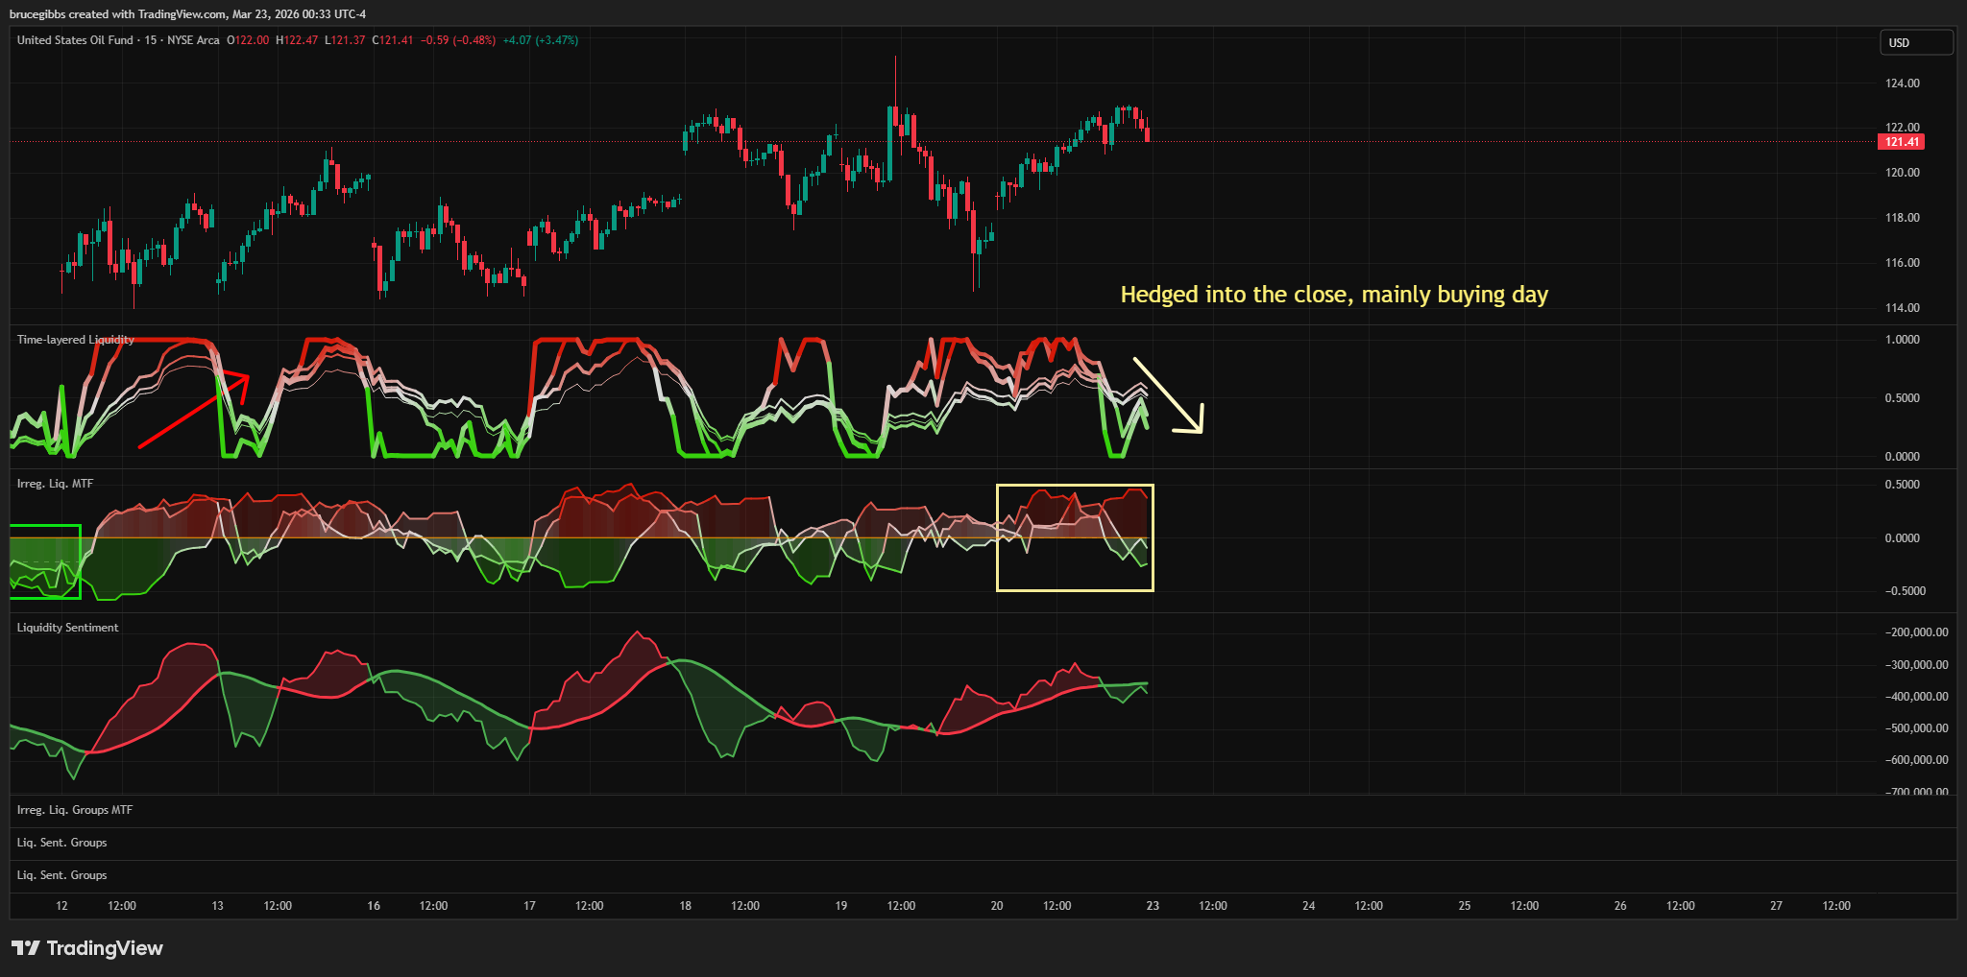The image size is (1967, 977).
Task: Click the Irreg. Liq. MTF indicator label
Action: [55, 484]
